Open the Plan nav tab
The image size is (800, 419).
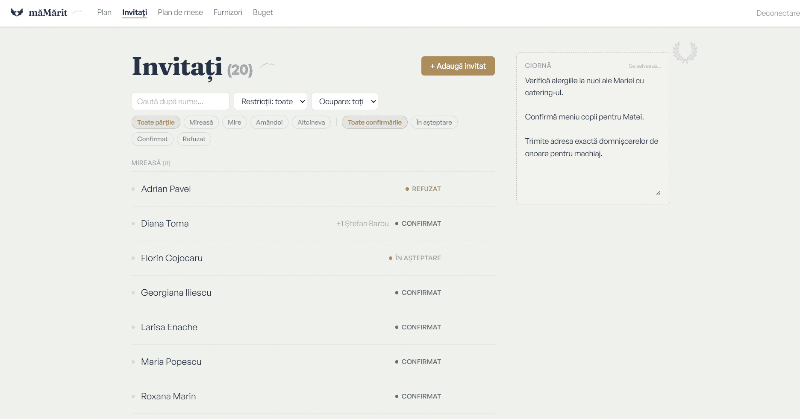(x=104, y=12)
